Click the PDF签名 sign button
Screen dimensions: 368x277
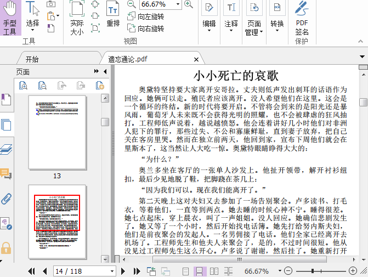[302, 18]
